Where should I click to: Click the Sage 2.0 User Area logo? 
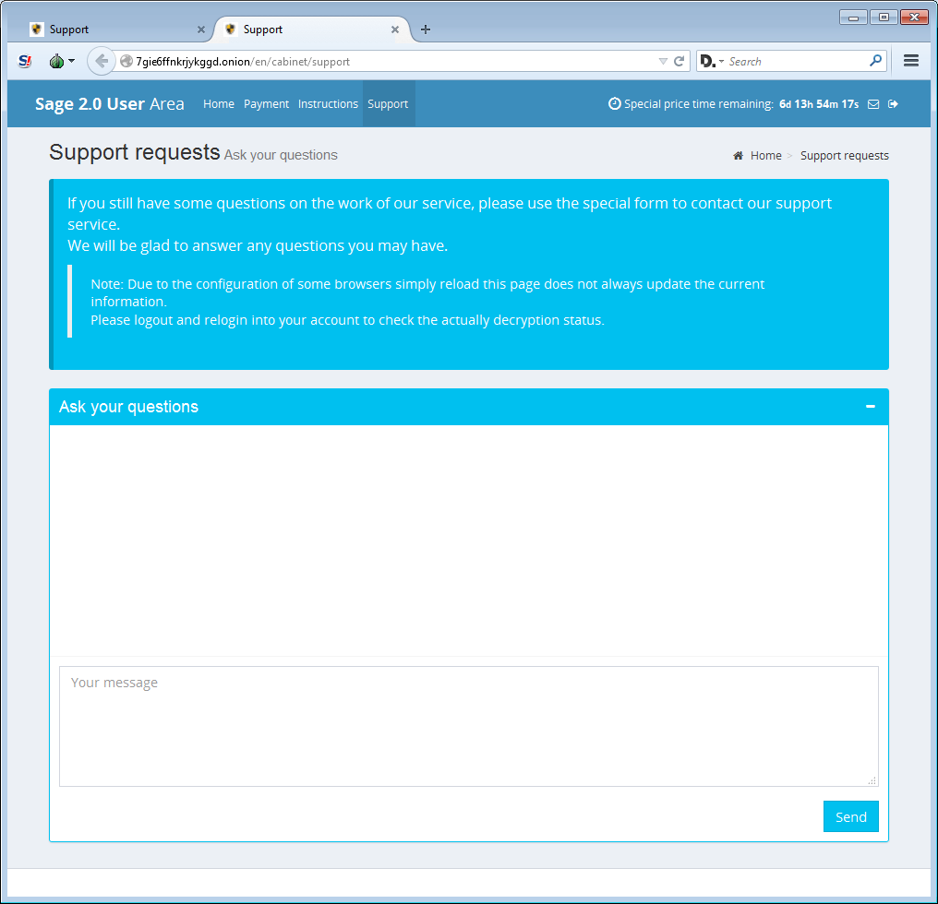click(x=110, y=104)
